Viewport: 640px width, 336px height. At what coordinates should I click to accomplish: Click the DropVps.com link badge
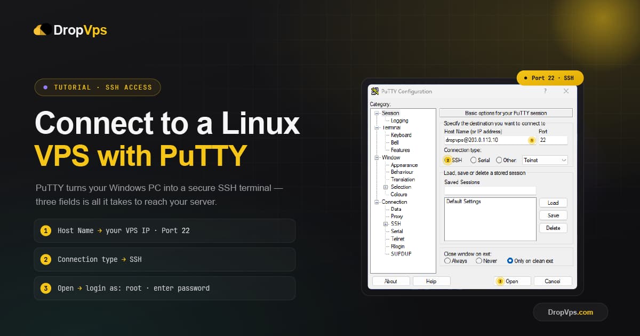[570, 312]
